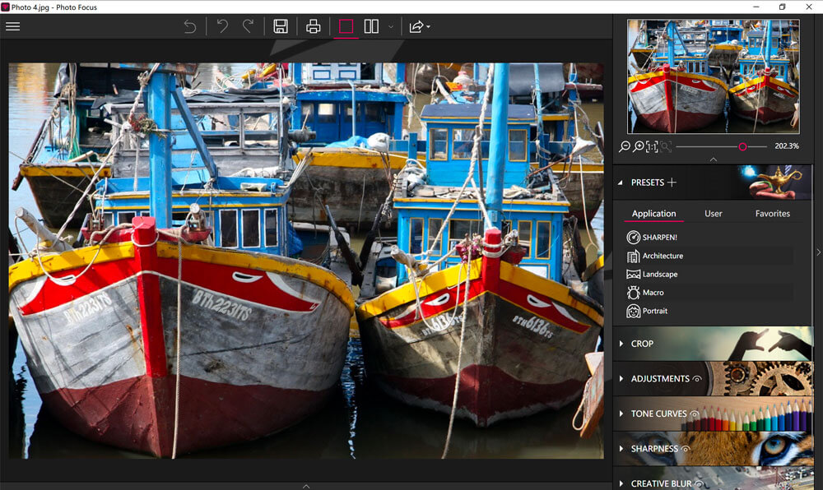Viewport: 823px width, 490px height.
Task: Select single image view mode
Action: click(346, 26)
